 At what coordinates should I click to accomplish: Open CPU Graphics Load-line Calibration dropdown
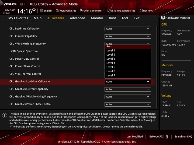[x=128, y=82]
